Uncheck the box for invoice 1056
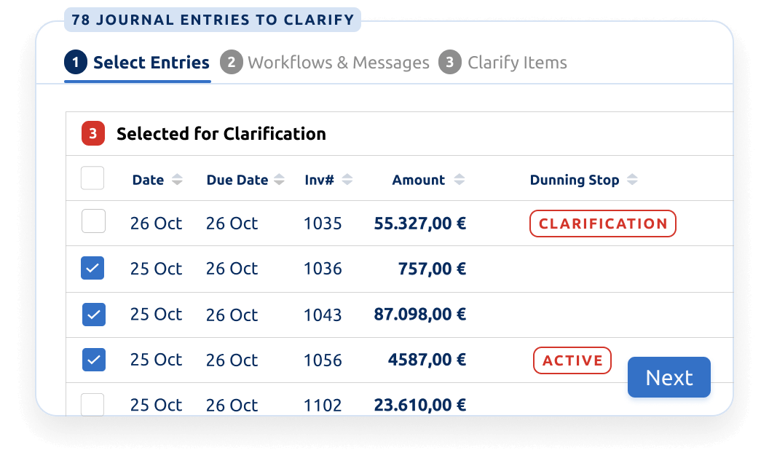The image size is (769, 466). pos(94,360)
